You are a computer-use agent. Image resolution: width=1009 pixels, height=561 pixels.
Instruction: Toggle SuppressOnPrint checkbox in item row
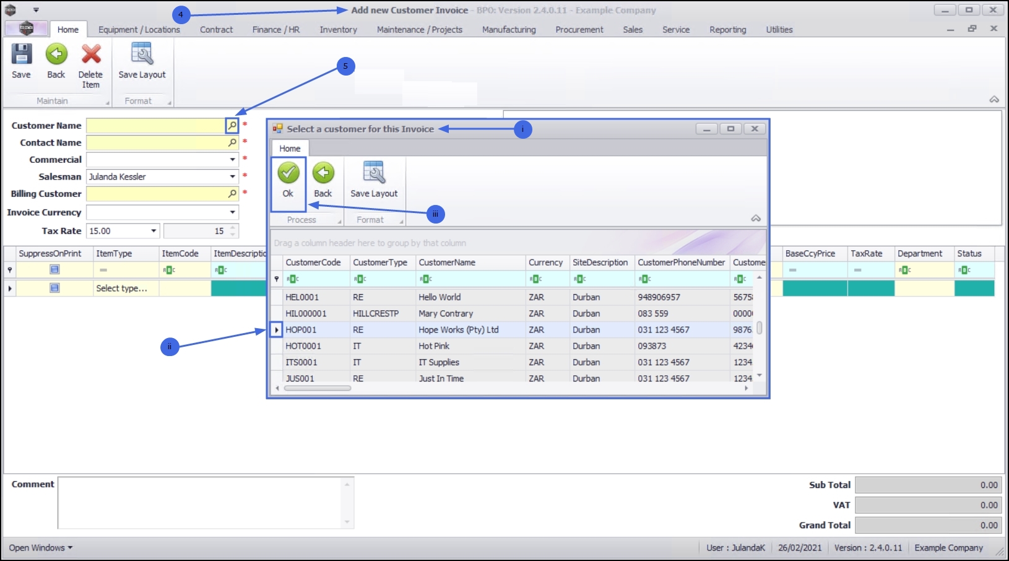54,288
